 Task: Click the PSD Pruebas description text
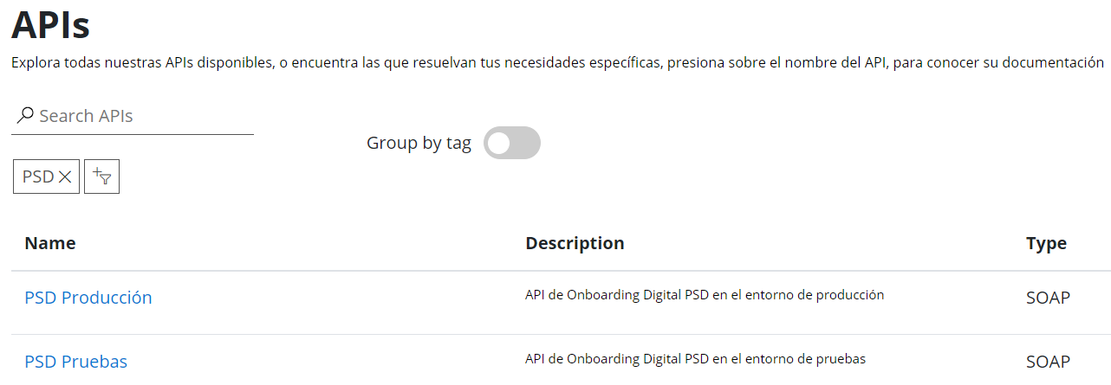[x=695, y=359]
